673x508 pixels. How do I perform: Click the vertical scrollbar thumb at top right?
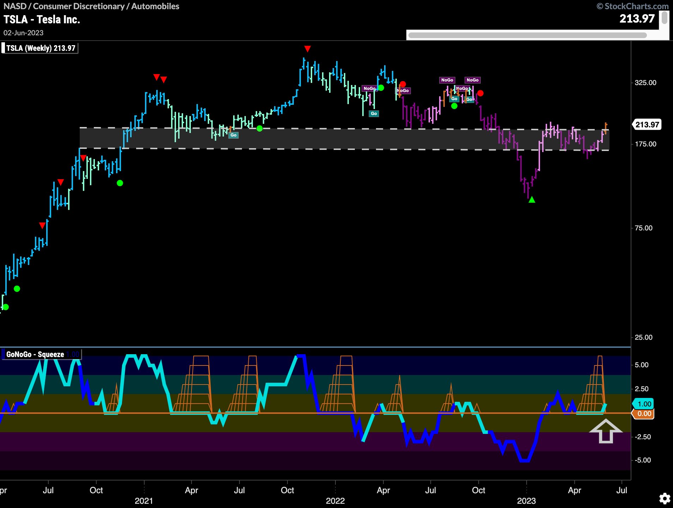(664, 18)
